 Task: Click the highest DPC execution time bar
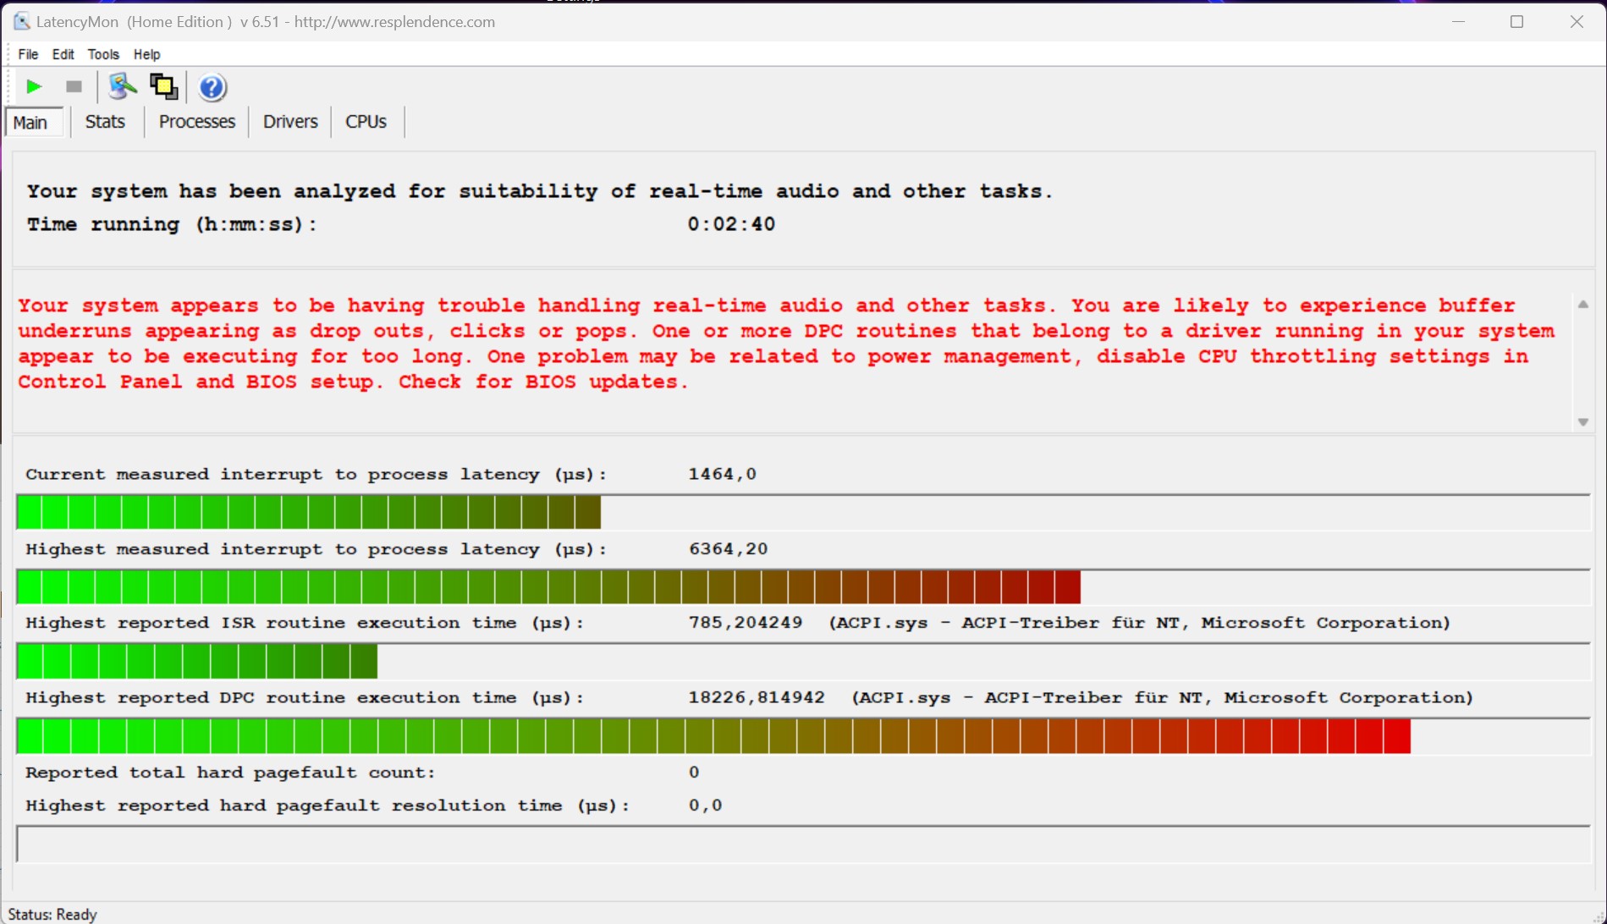coord(803,736)
